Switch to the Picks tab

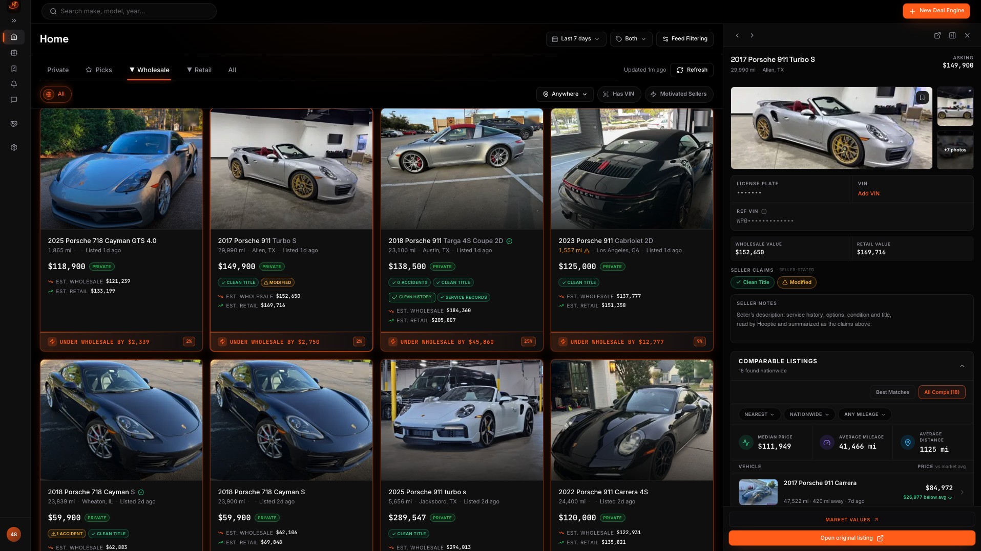click(98, 70)
